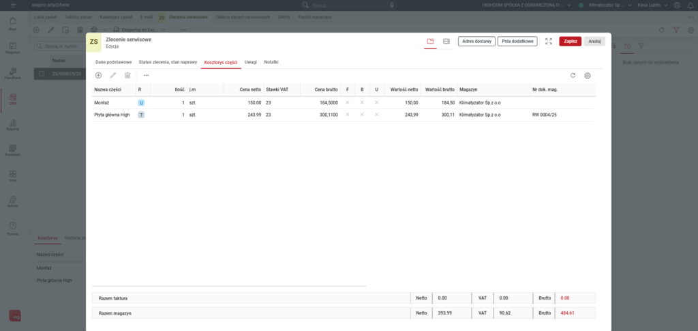This screenshot has width=698, height=331.
Task: Open the Status zlecenia, stan naprawy tab
Action: (x=166, y=62)
